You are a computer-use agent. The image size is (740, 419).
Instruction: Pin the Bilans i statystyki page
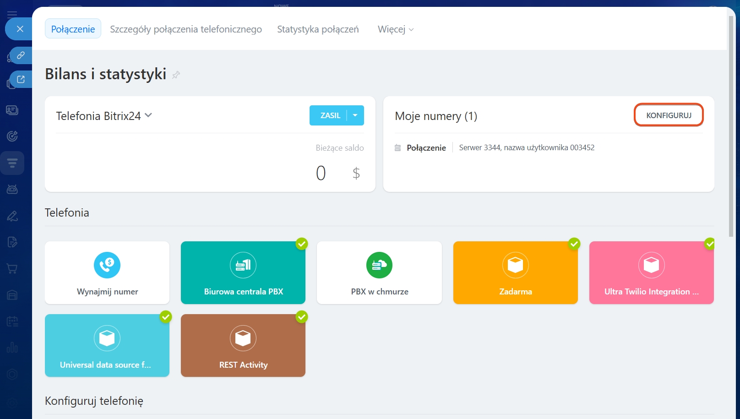tap(176, 75)
